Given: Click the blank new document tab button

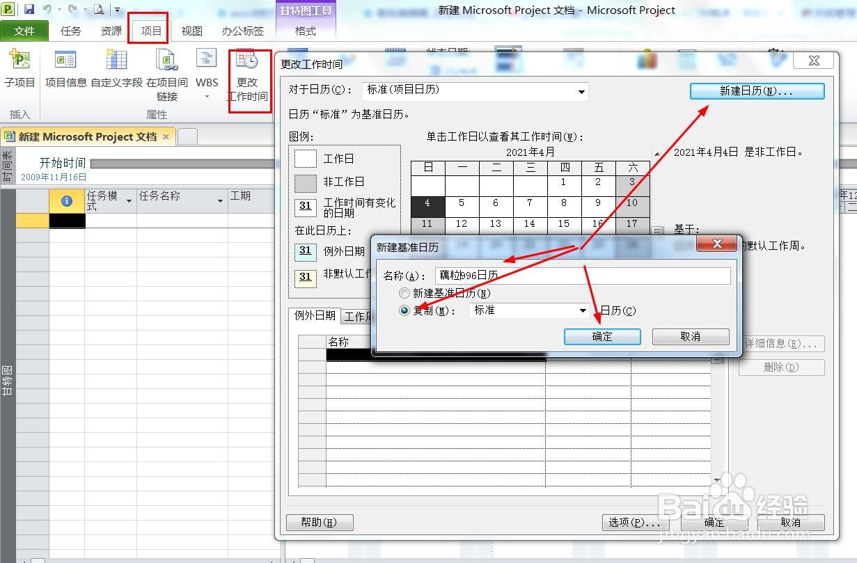Looking at the screenshot, I should click(187, 137).
